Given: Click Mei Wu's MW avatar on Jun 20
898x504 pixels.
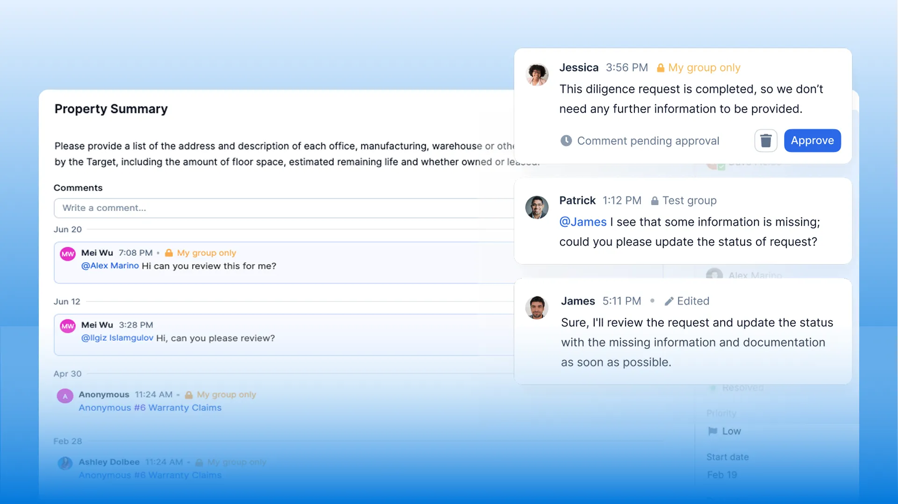Looking at the screenshot, I should coord(68,254).
